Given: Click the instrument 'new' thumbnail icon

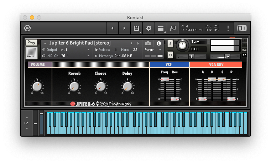Looking at the screenshot, I should [31, 53].
